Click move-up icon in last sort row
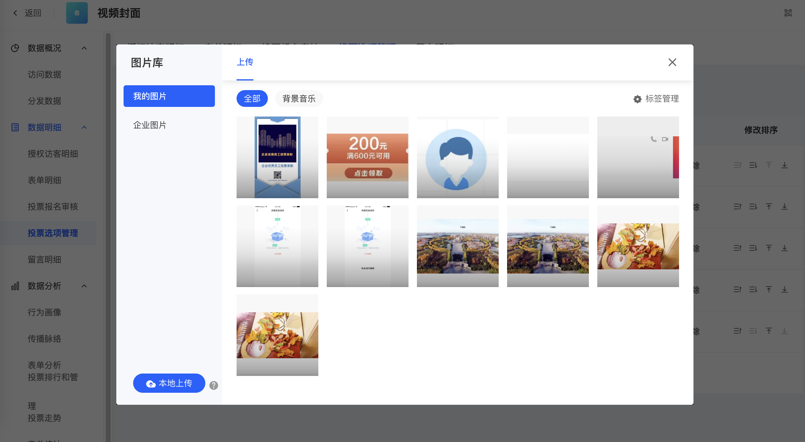 tap(737, 331)
